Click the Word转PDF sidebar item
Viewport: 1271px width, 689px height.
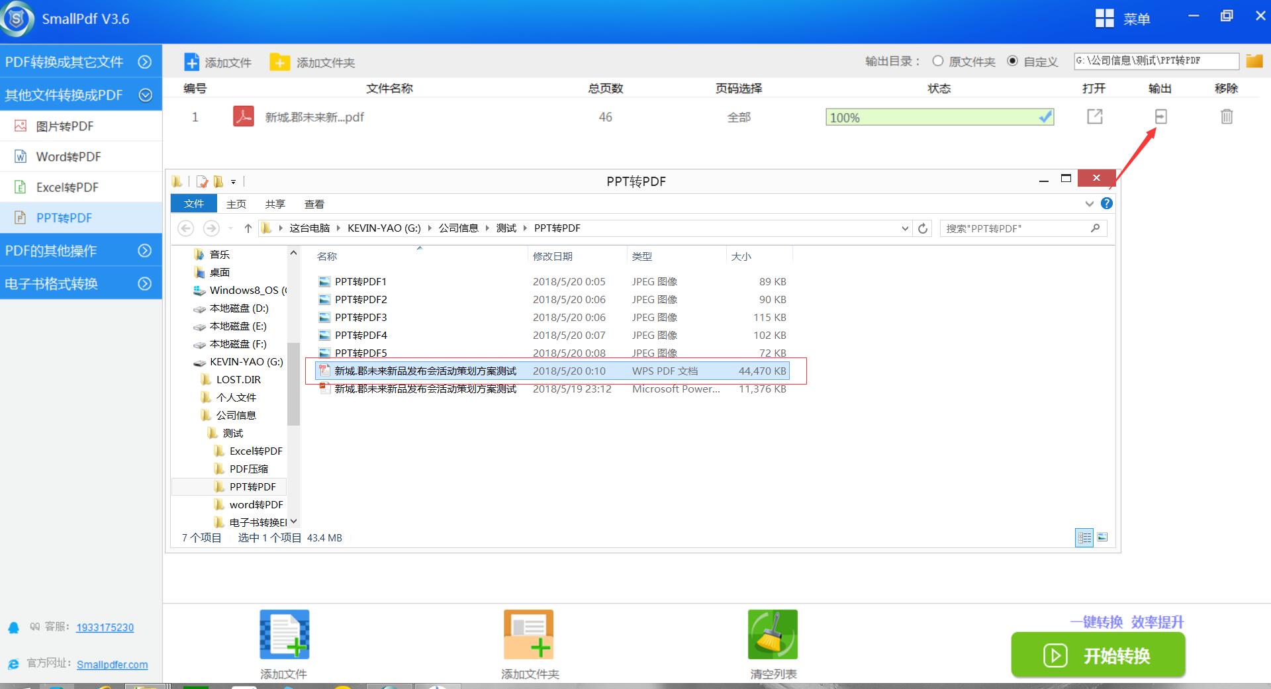[x=81, y=156]
